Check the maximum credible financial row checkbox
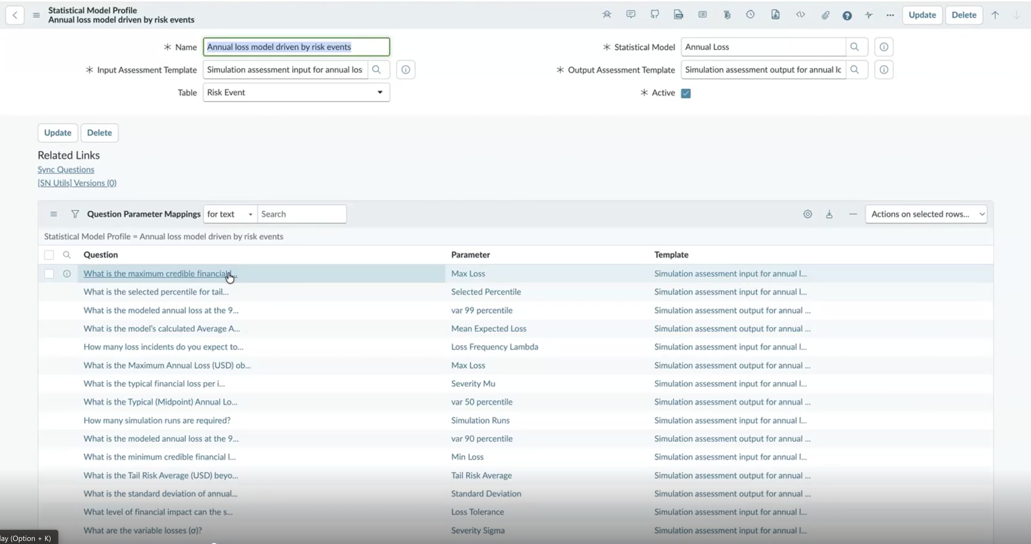The width and height of the screenshot is (1031, 544). coord(49,274)
